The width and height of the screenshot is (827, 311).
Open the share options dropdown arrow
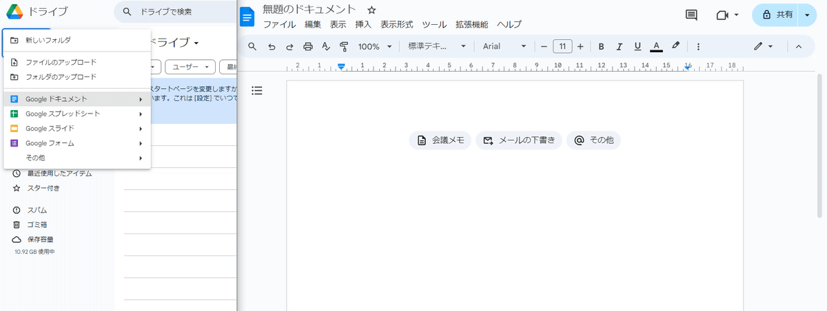pos(807,14)
